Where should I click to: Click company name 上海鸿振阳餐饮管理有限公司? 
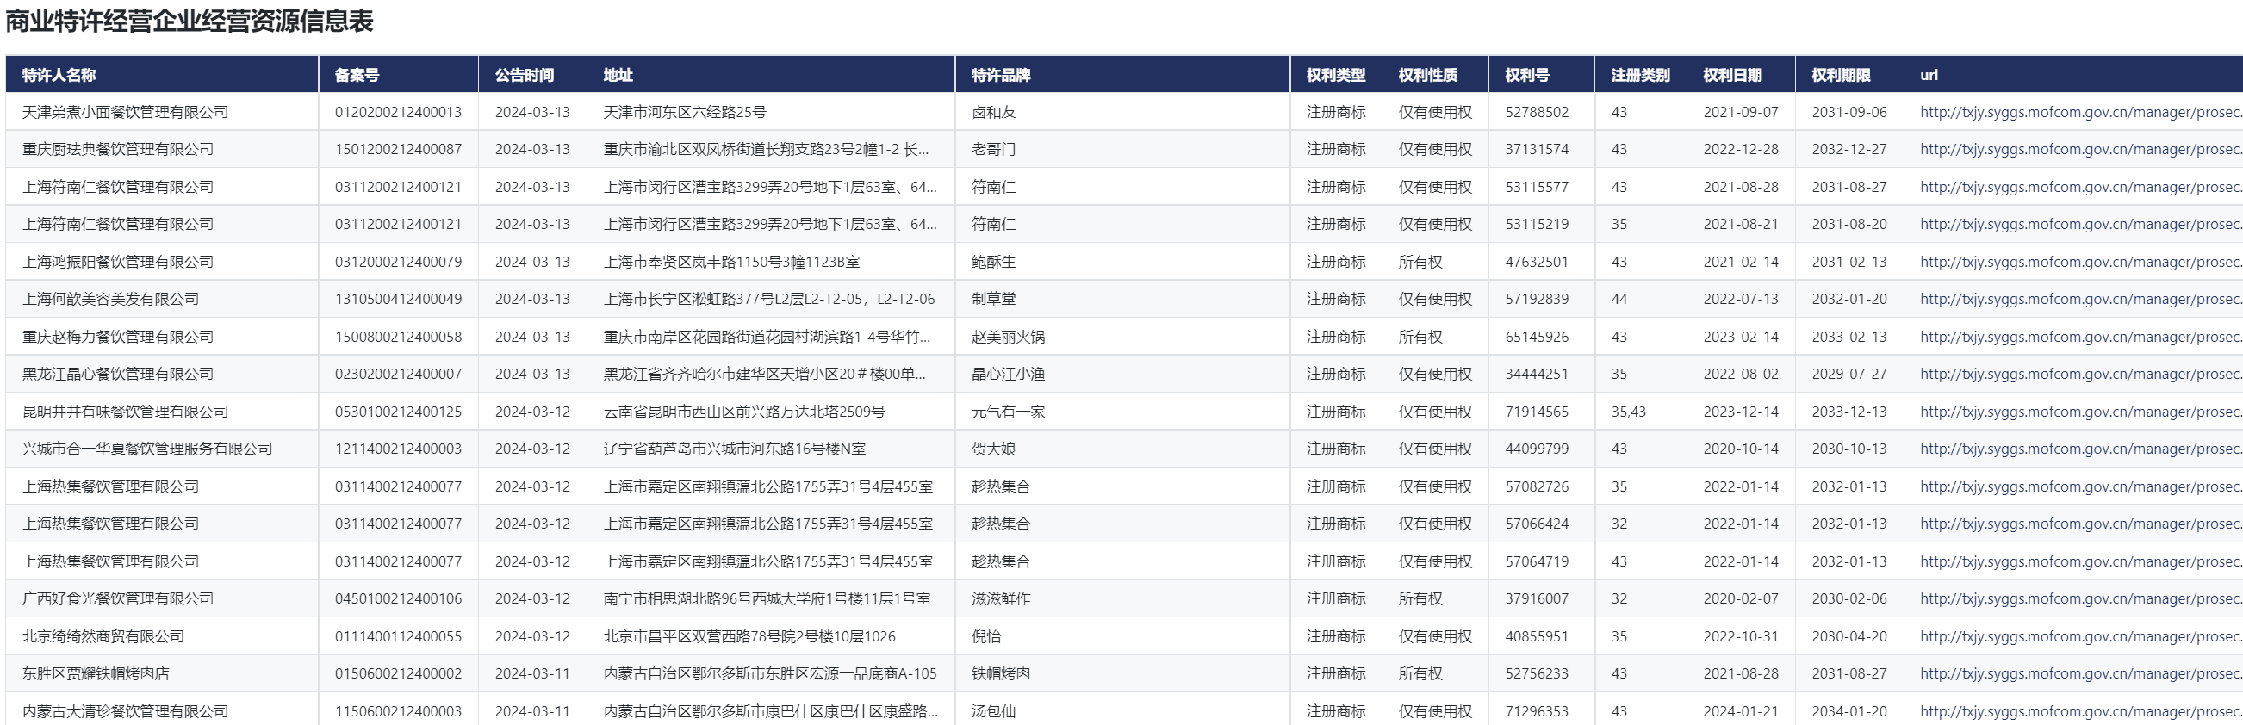117,262
